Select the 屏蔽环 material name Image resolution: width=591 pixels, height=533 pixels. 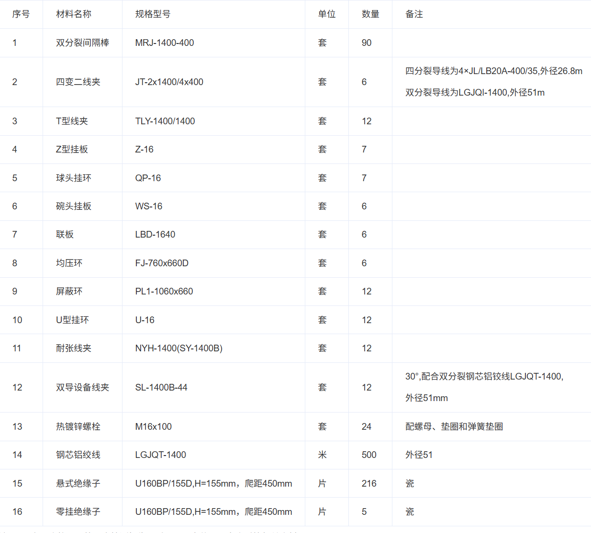[x=69, y=292]
